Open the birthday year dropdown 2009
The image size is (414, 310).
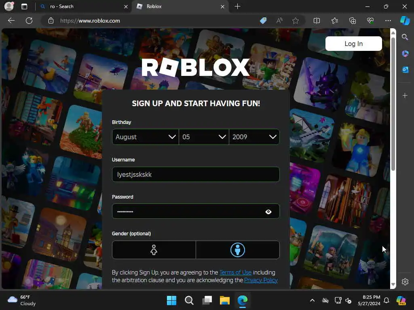pos(254,137)
